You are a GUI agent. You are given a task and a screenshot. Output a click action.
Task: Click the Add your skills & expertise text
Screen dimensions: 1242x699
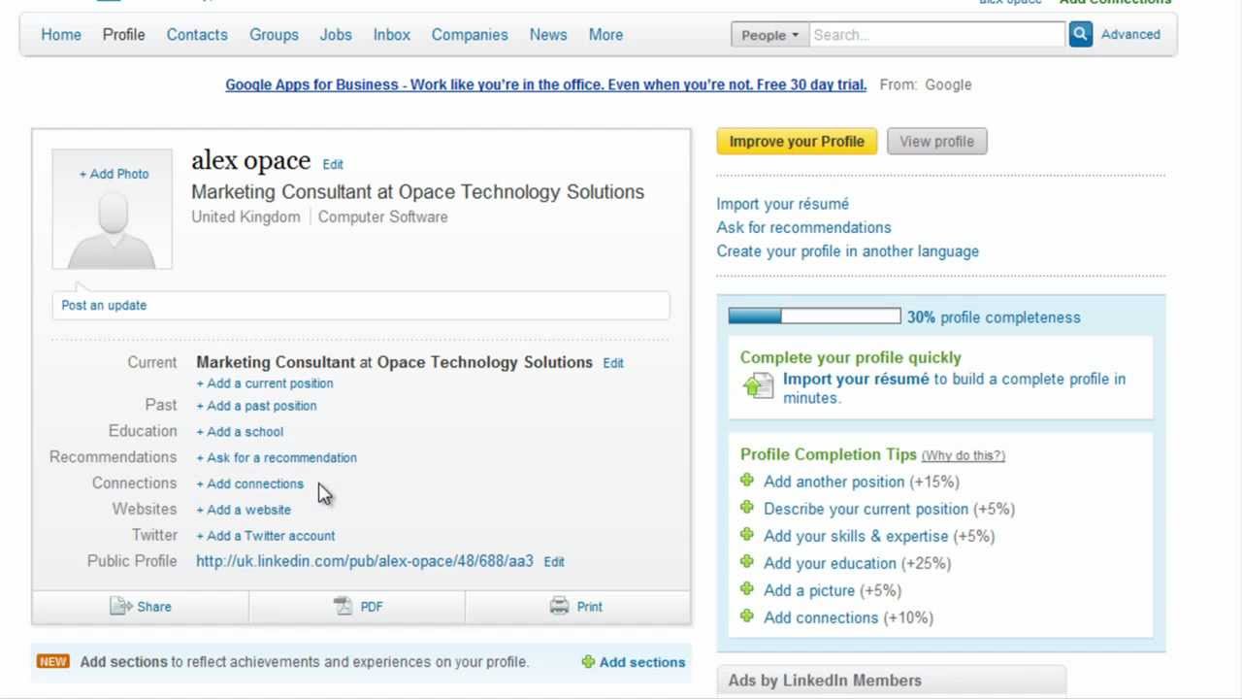click(x=856, y=536)
